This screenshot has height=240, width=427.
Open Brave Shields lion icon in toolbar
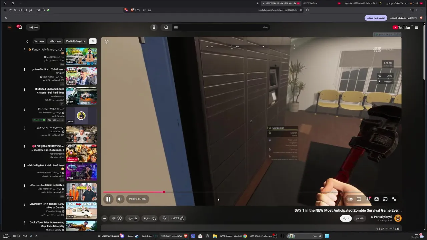(x=132, y=10)
